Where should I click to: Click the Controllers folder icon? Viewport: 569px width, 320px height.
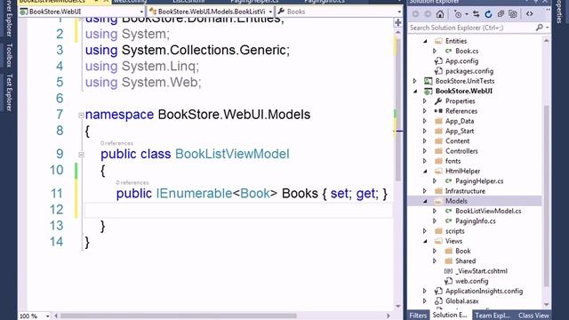pyautogui.click(x=438, y=151)
